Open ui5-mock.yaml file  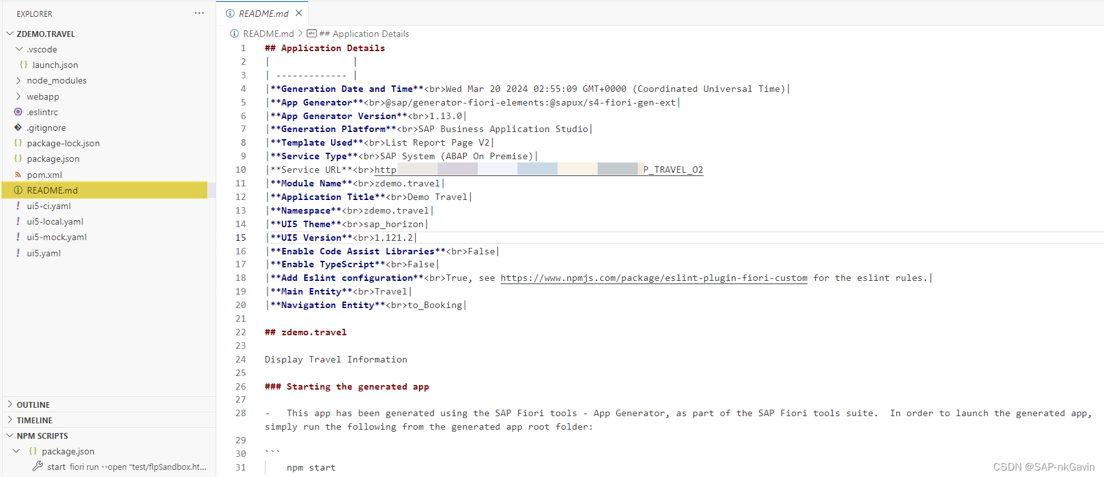[56, 237]
